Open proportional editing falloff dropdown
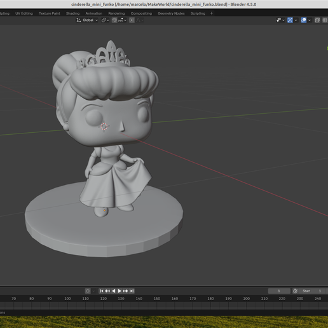 coord(140,20)
